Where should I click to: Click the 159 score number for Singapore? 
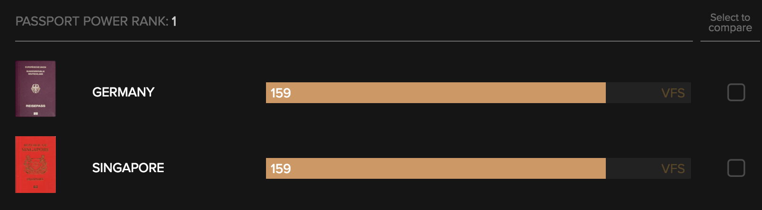pos(281,169)
